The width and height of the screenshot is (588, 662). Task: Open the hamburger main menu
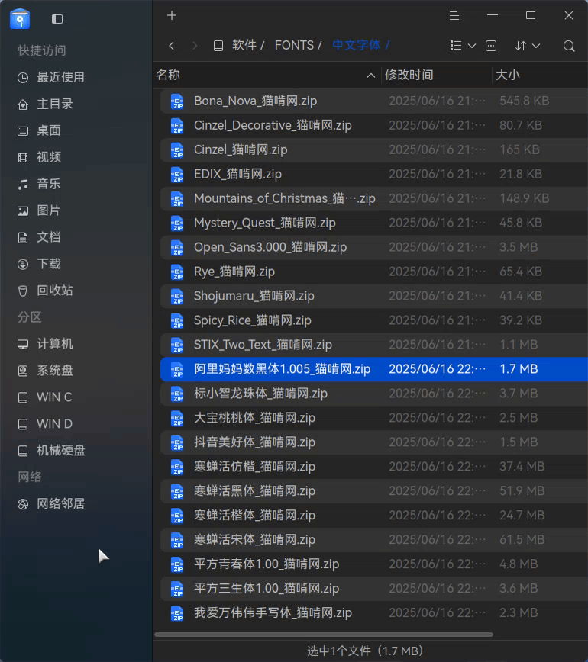point(454,15)
